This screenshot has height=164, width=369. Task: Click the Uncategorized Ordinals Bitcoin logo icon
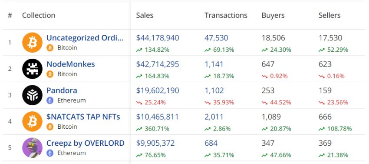coord(32,43)
